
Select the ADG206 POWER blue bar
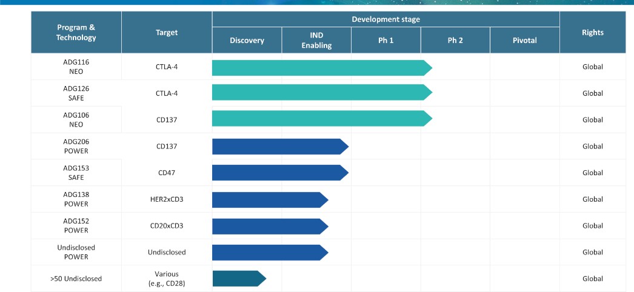coord(280,147)
